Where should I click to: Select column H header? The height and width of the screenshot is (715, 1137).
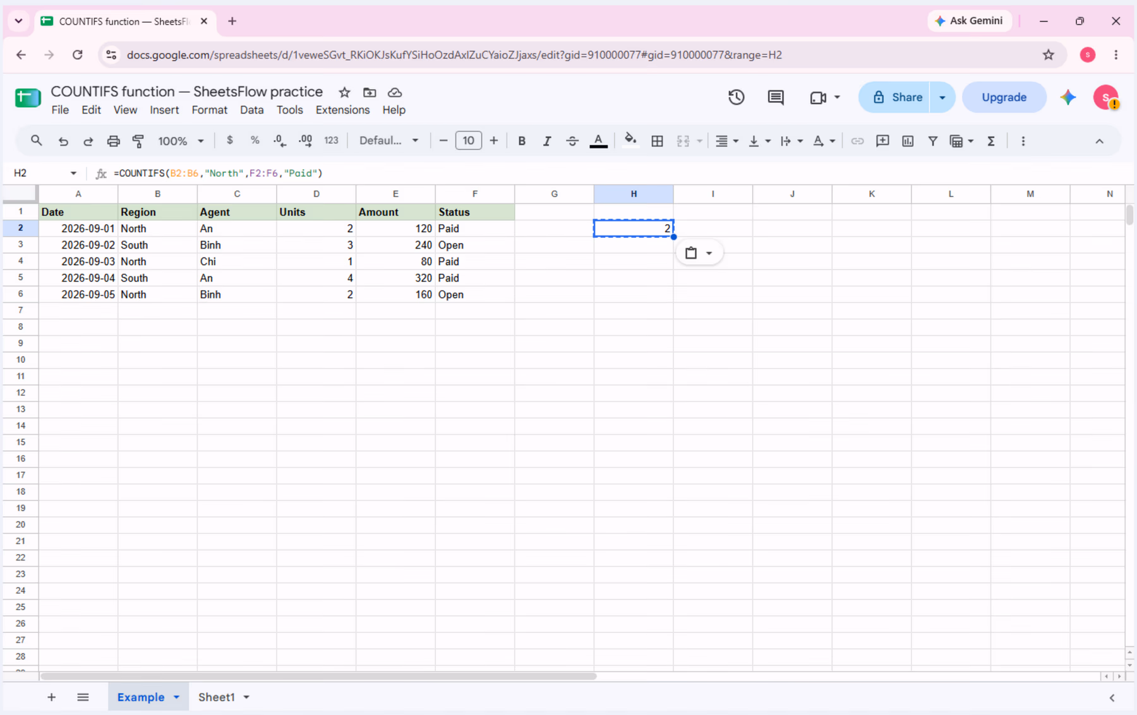[634, 194]
